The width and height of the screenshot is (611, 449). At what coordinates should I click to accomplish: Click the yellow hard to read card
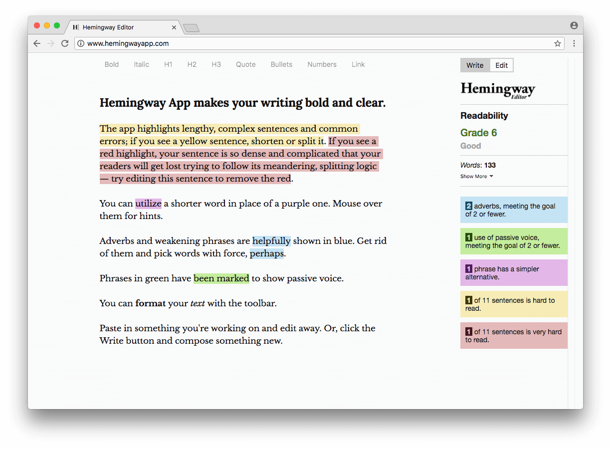(514, 304)
